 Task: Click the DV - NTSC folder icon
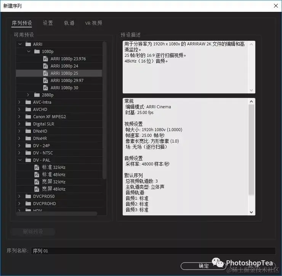point(28,153)
